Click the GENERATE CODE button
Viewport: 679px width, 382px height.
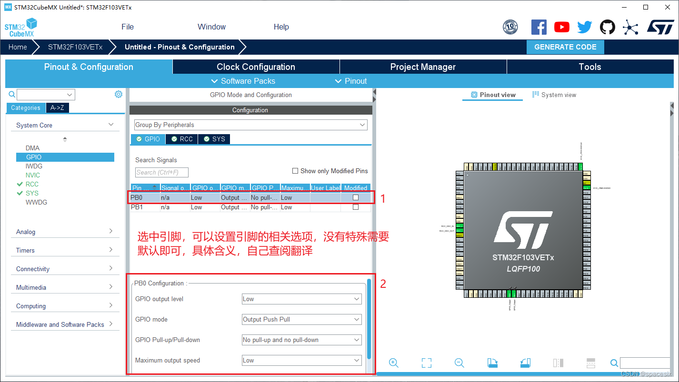(565, 47)
